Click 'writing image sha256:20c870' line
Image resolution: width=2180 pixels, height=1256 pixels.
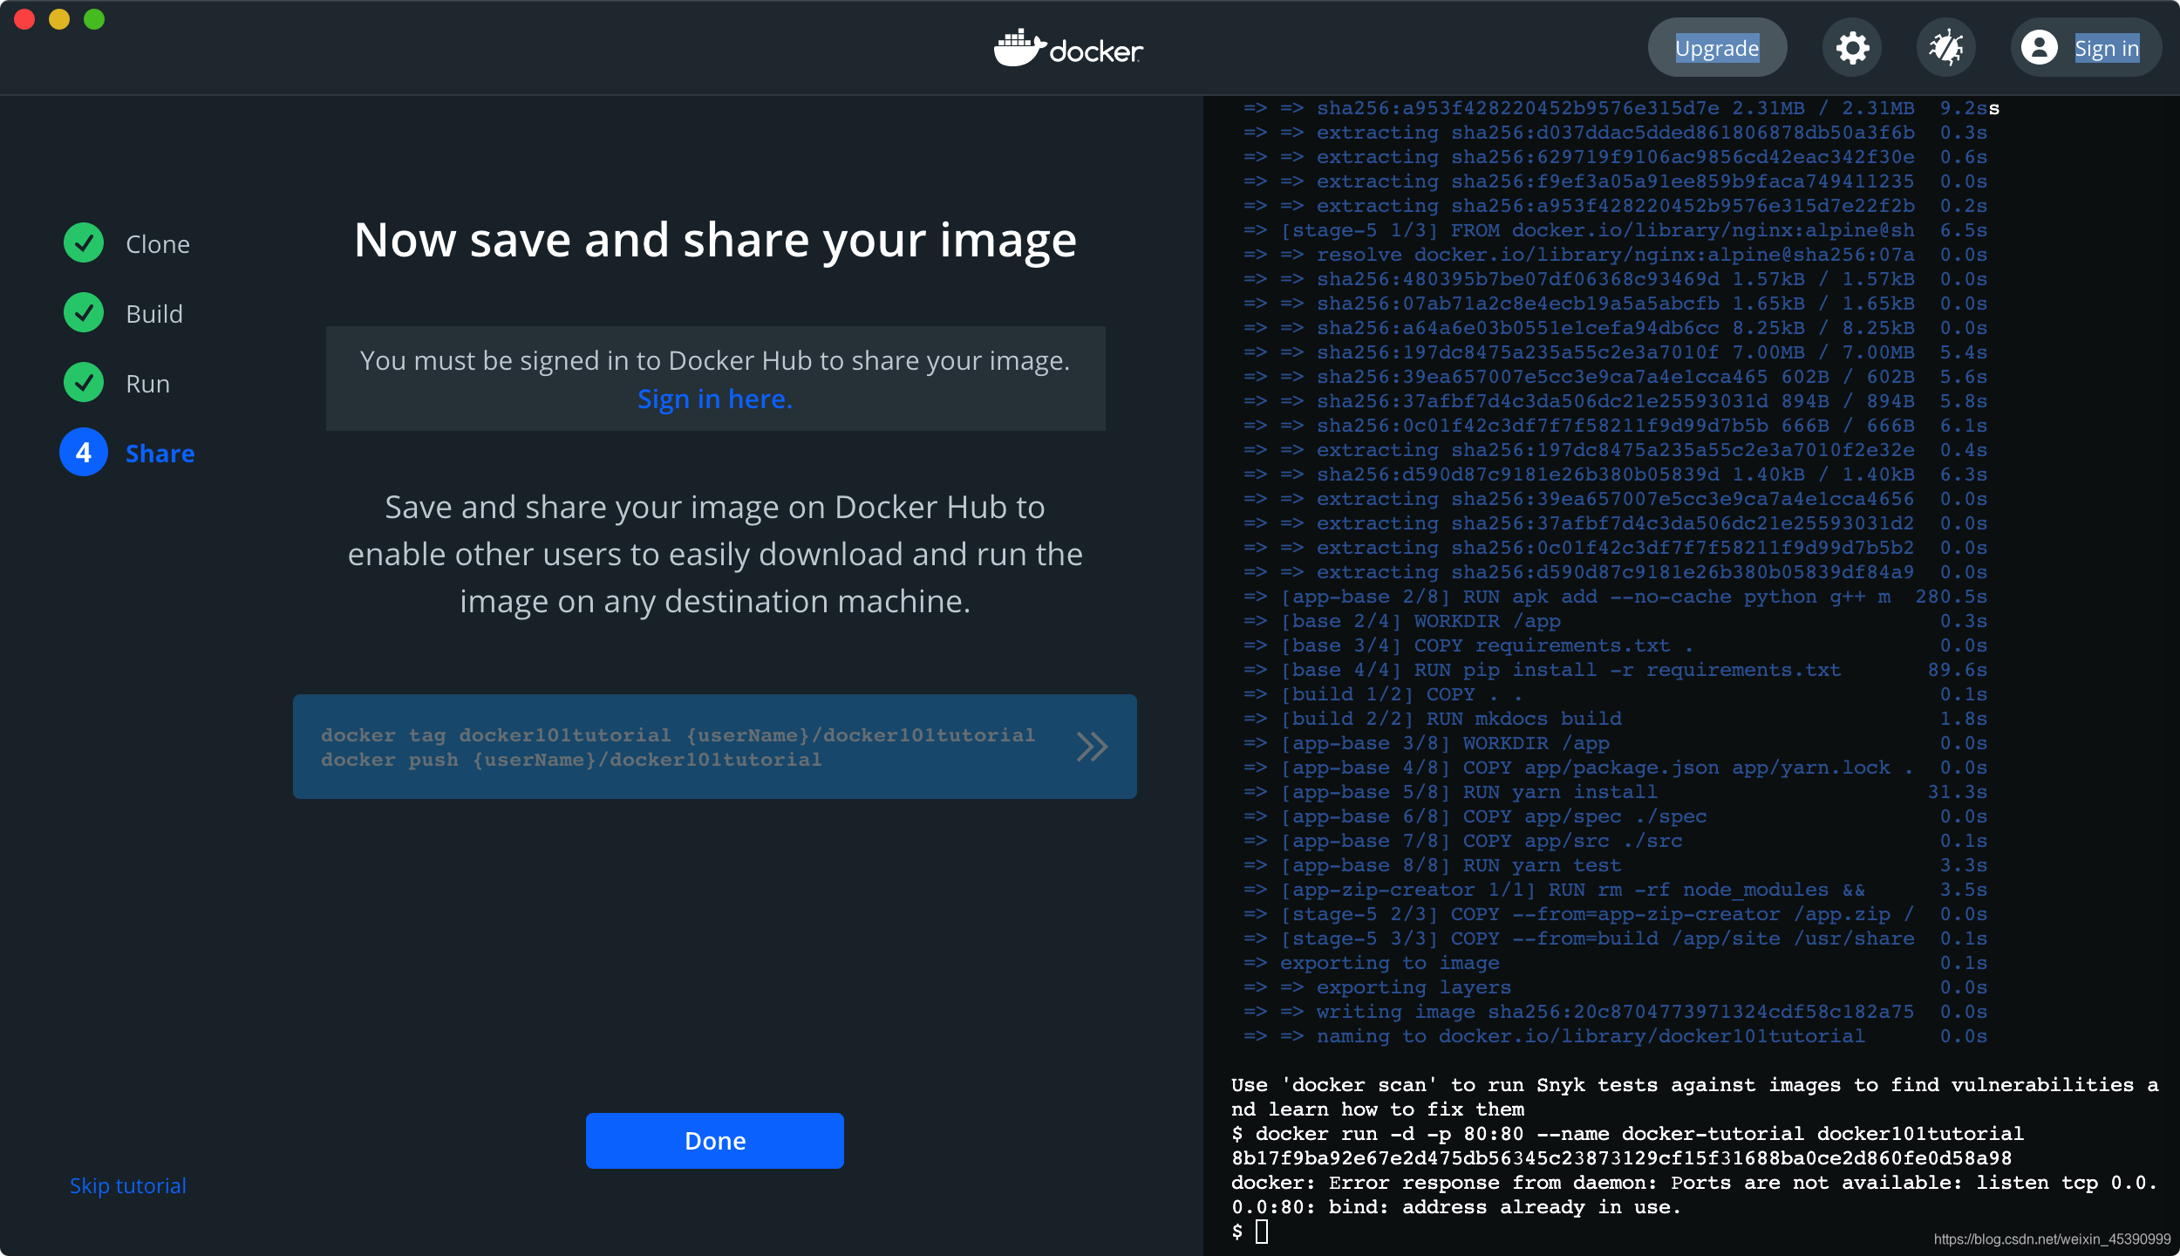coord(1615,1012)
